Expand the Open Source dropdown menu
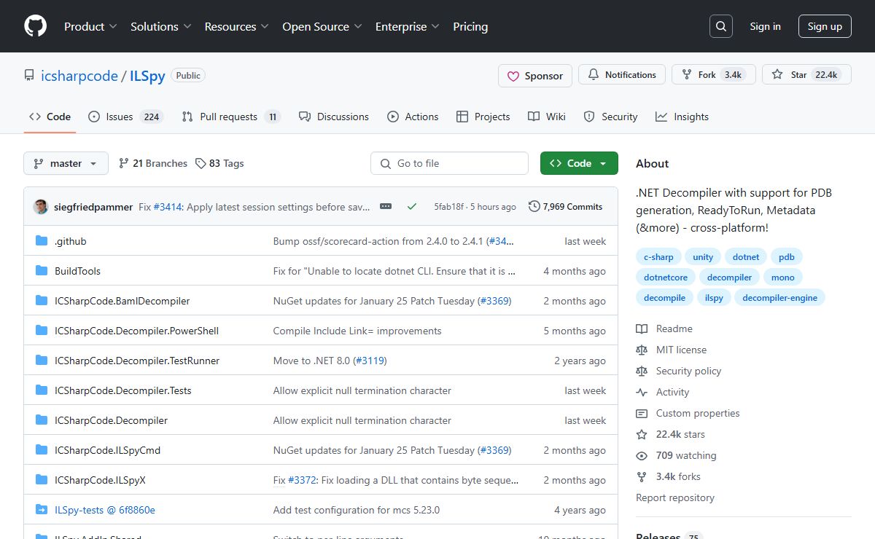 point(322,26)
